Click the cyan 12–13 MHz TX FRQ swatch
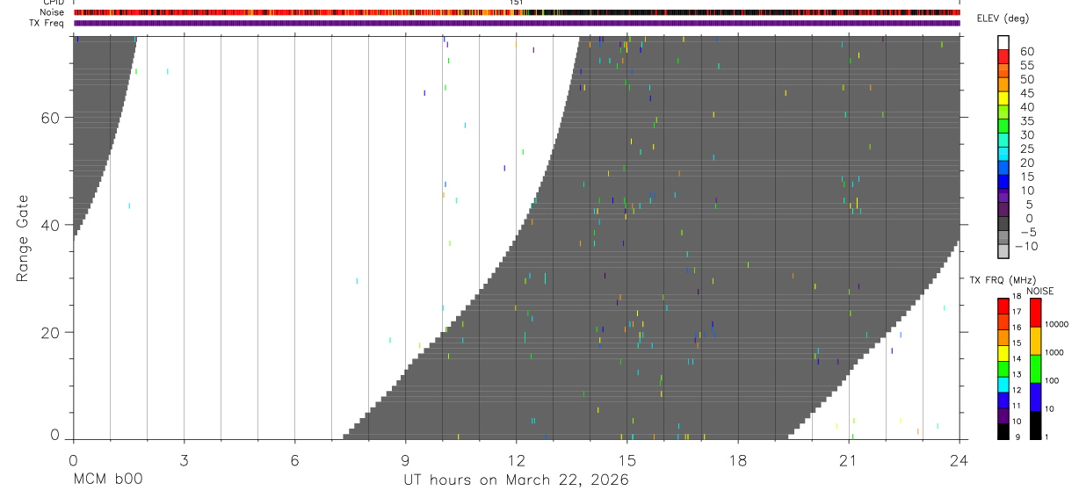The height and width of the screenshot is (498, 1079). (1003, 385)
